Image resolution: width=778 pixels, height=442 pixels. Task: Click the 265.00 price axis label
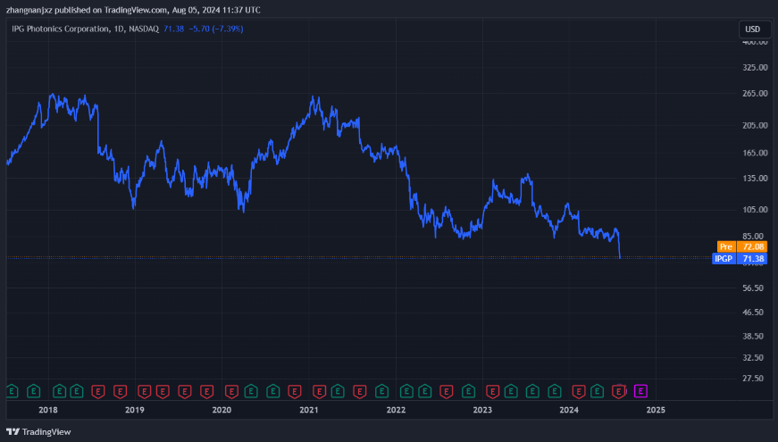pyautogui.click(x=755, y=93)
